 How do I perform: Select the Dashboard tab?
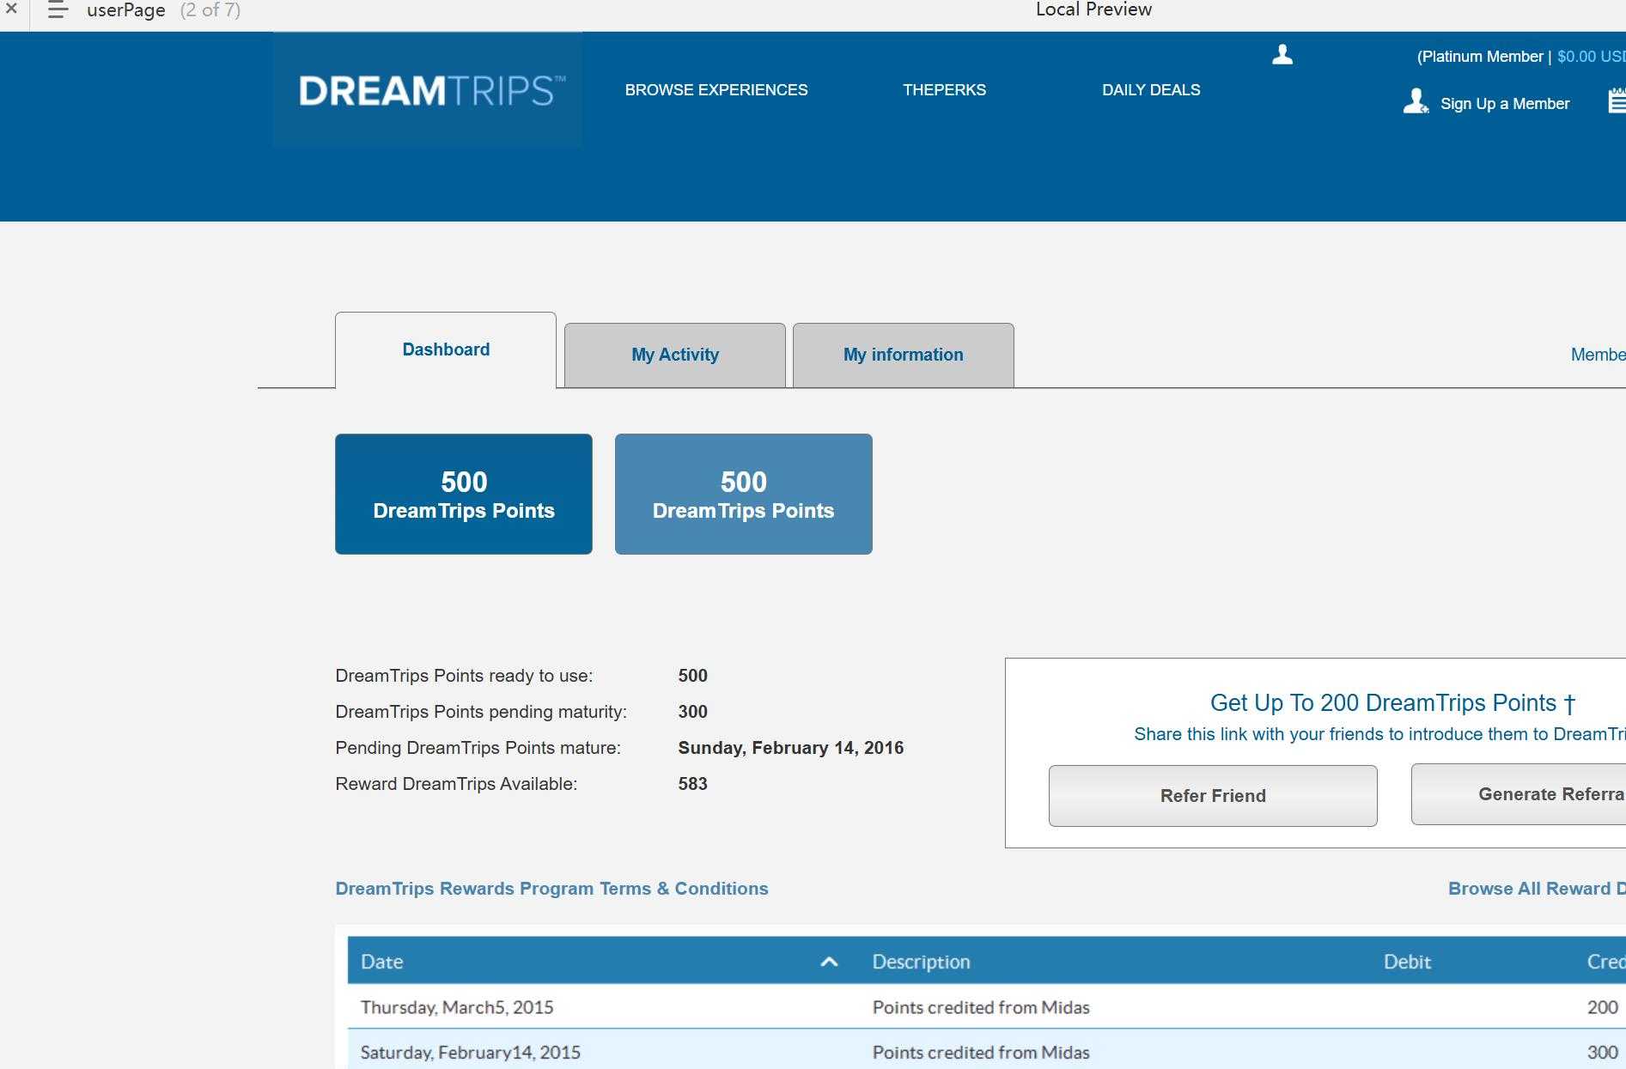pyautogui.click(x=446, y=350)
